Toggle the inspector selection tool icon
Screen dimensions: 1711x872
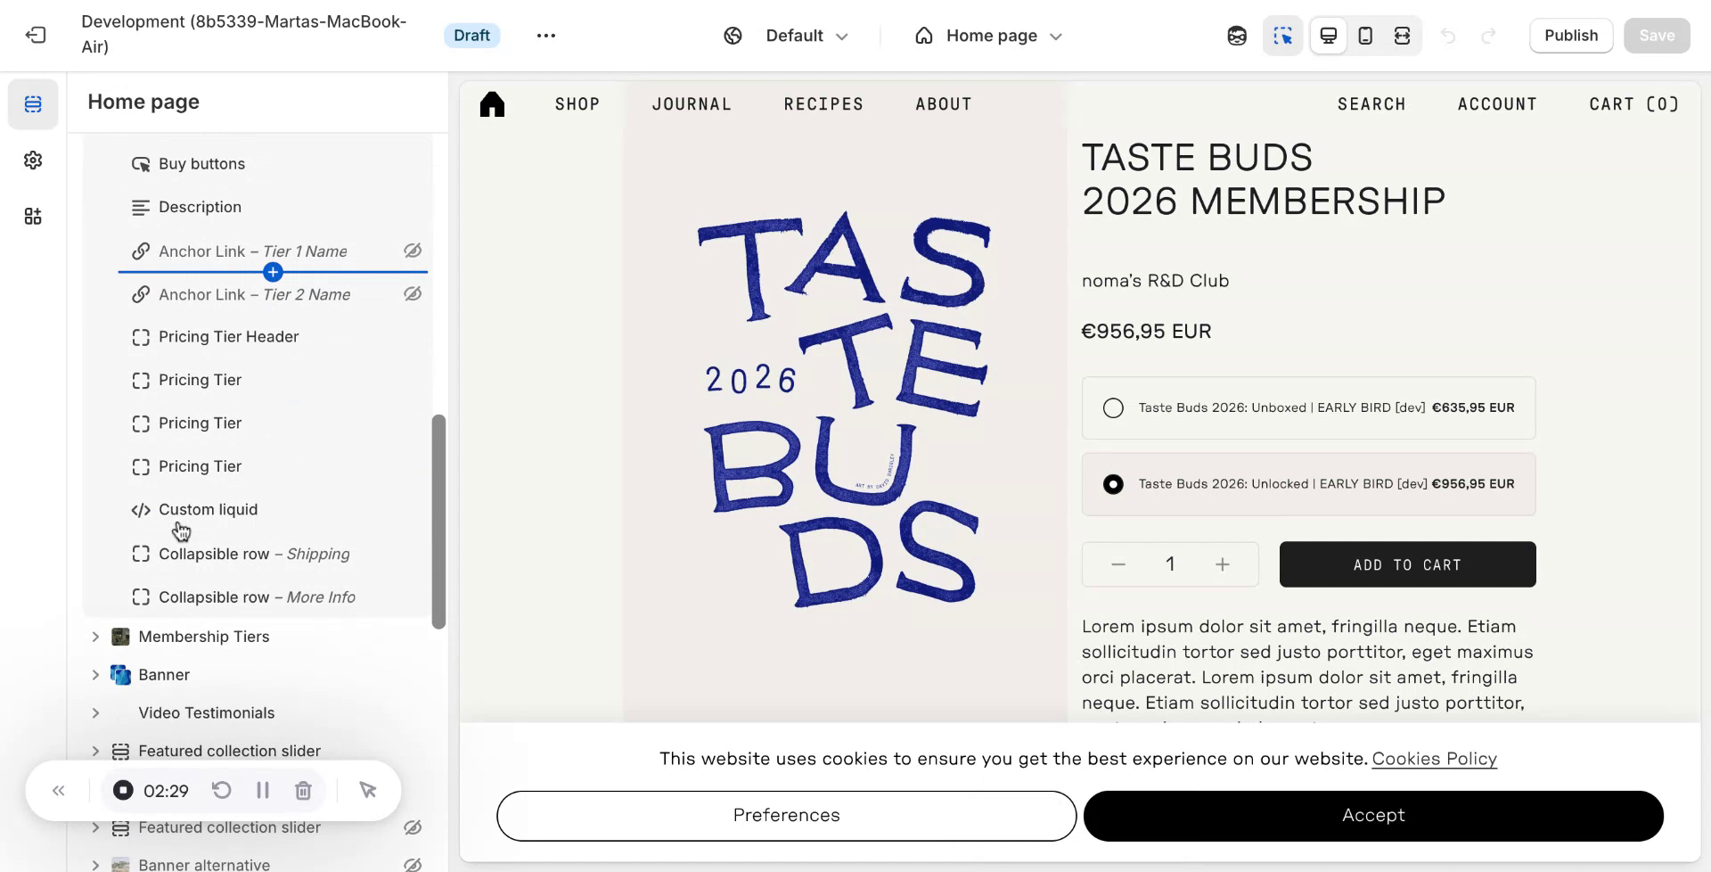coord(1283,36)
